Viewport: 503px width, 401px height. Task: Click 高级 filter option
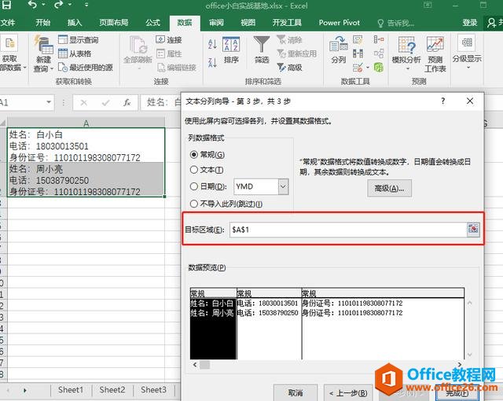290,68
